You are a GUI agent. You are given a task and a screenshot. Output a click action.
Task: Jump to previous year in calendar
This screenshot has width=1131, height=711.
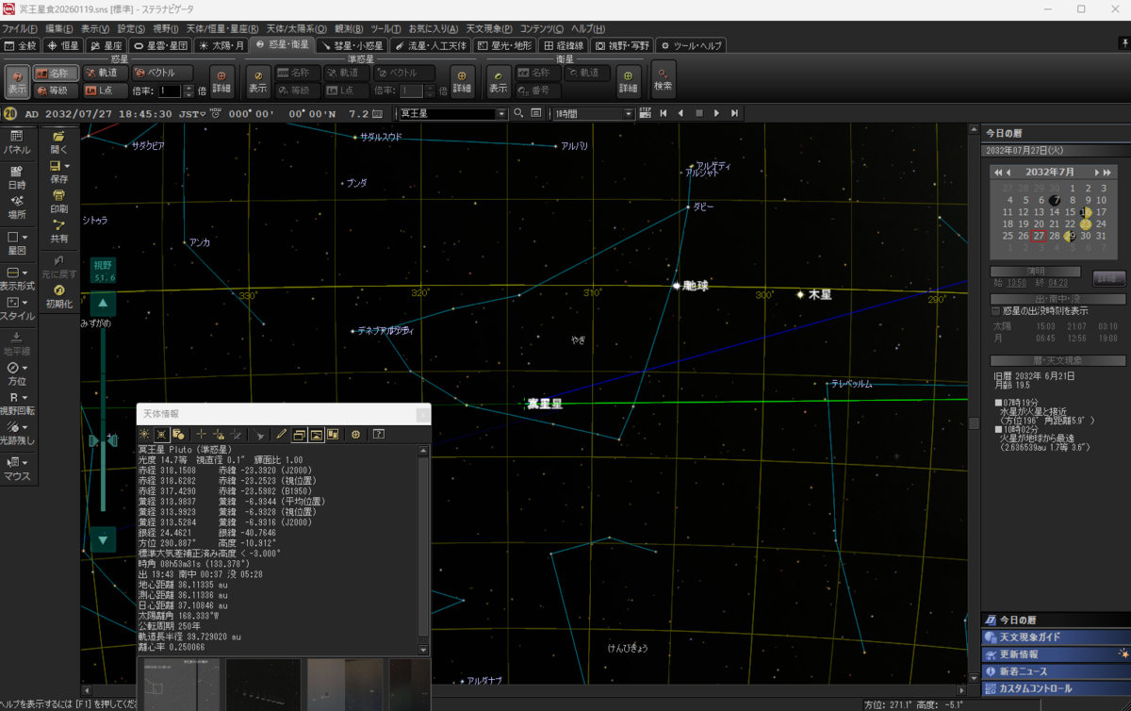[x=997, y=173]
